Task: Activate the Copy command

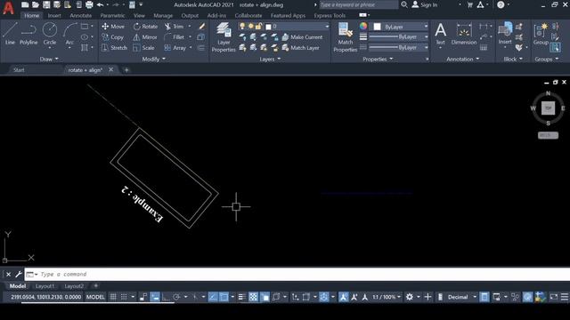Action: tap(113, 37)
